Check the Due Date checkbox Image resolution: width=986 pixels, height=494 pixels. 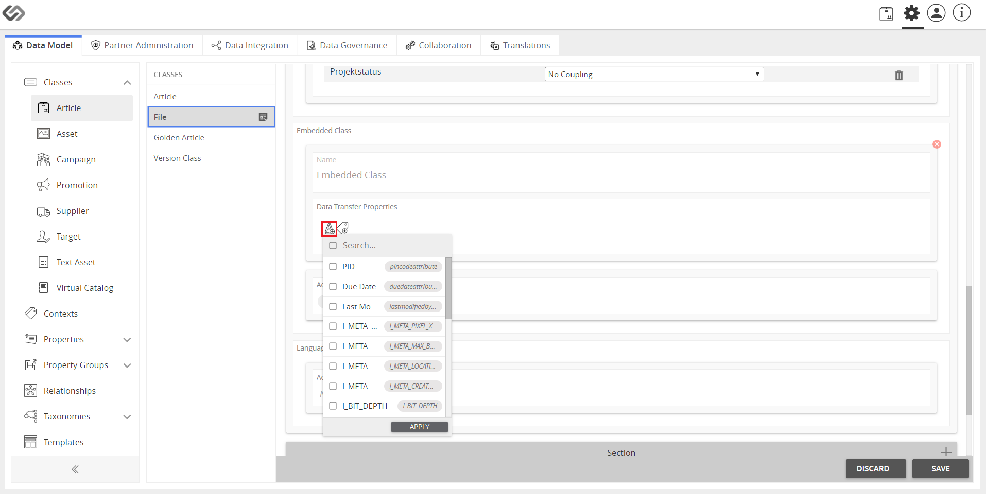(x=333, y=287)
